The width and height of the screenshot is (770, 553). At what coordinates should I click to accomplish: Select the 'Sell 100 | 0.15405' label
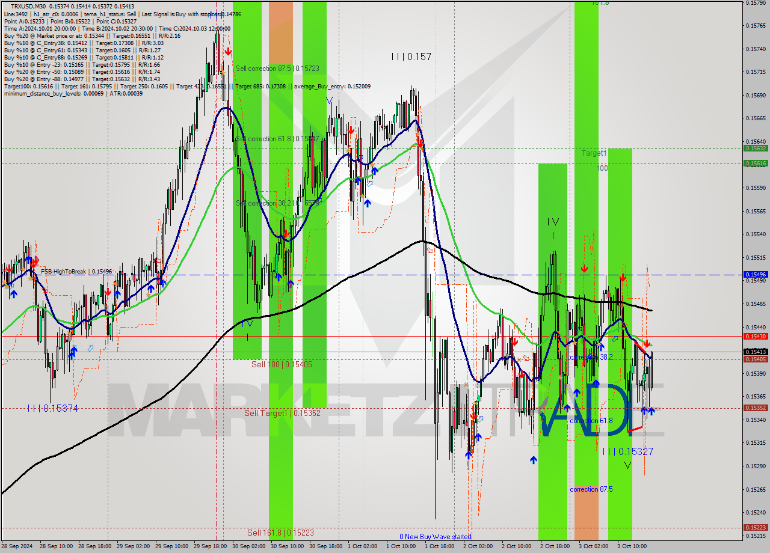(x=282, y=364)
